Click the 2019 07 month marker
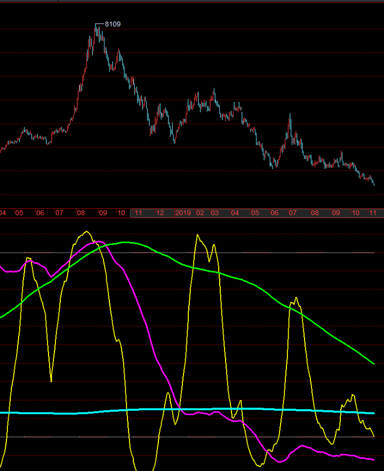384x471 pixels. point(293,213)
